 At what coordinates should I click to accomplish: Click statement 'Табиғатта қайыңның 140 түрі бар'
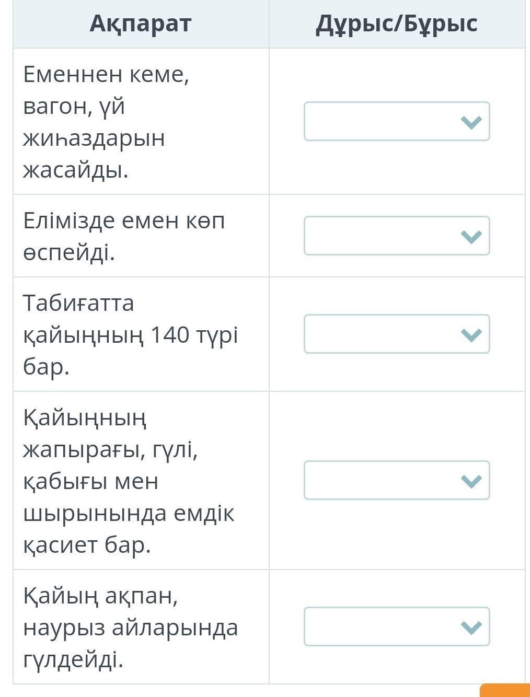point(130,334)
